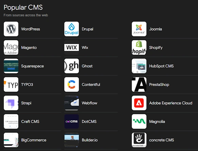Select the PrestaShop text entry
This screenshot has height=151, width=198.
pyautogui.click(x=159, y=85)
